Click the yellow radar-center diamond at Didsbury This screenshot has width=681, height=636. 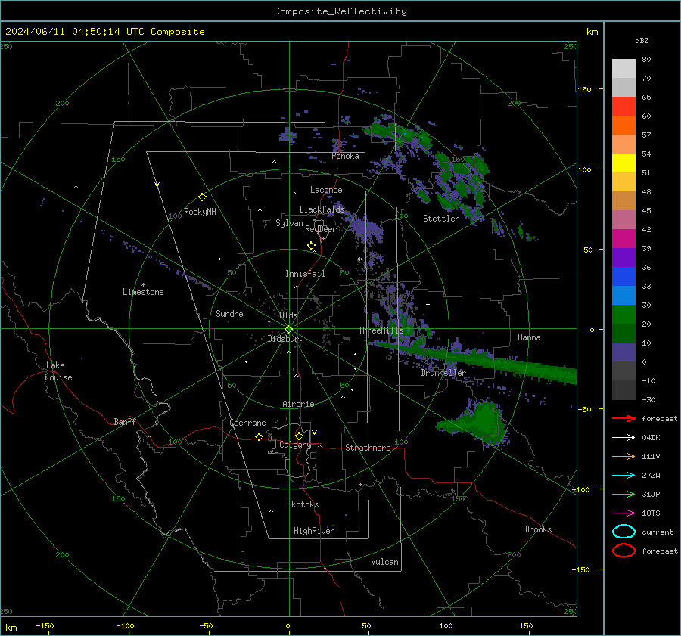pos(288,330)
